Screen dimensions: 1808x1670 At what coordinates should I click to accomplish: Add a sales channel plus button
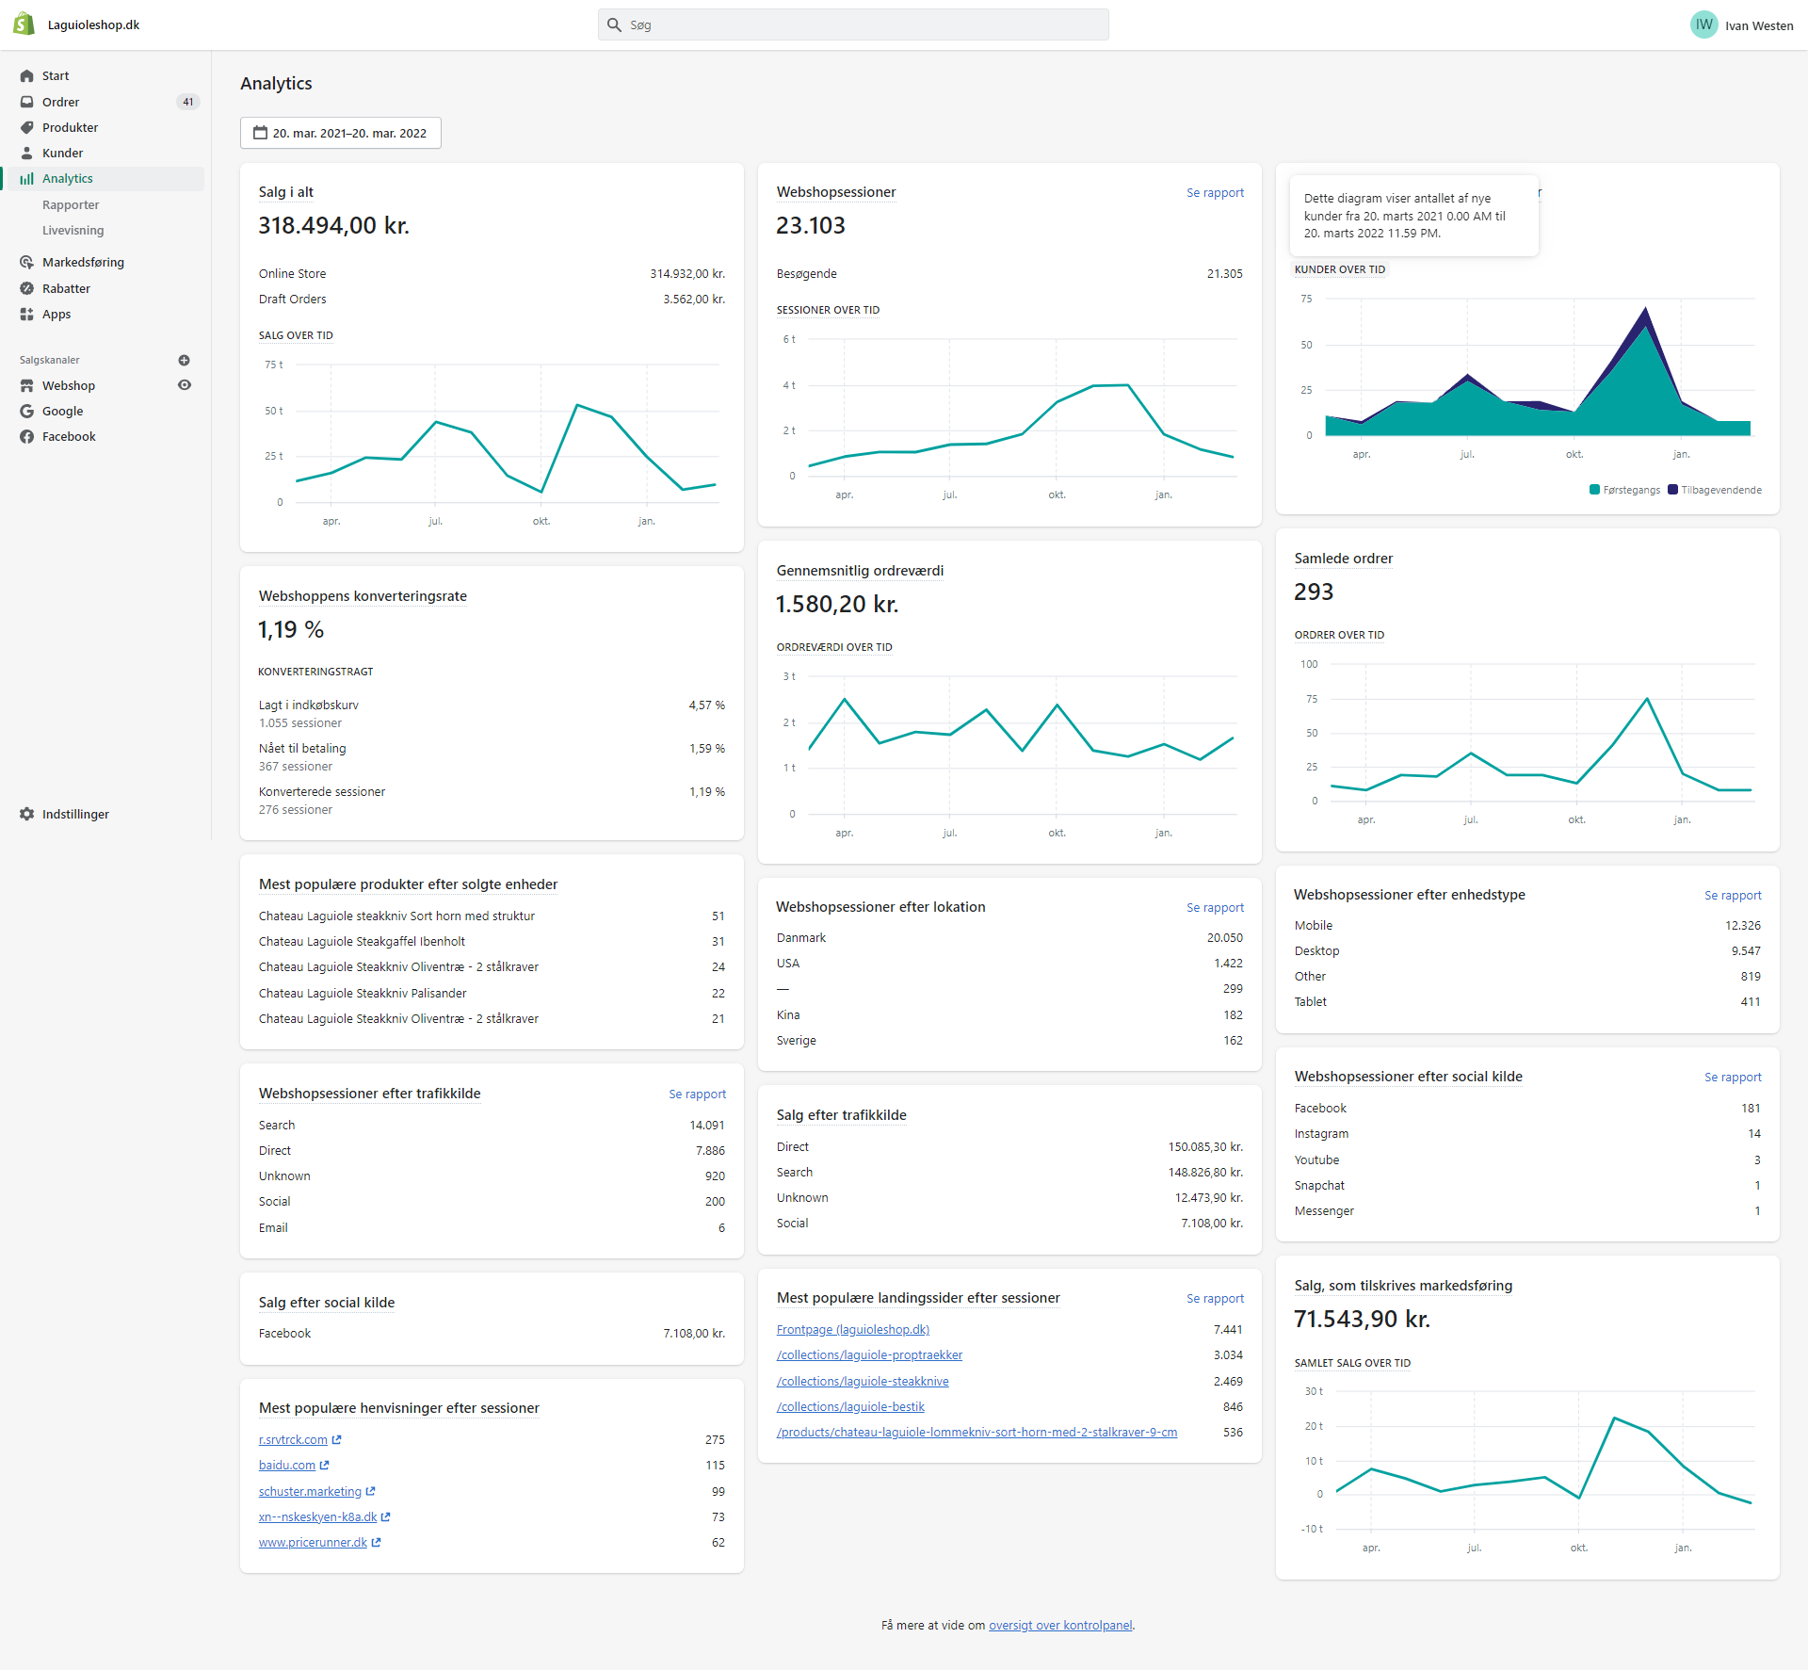click(x=185, y=360)
